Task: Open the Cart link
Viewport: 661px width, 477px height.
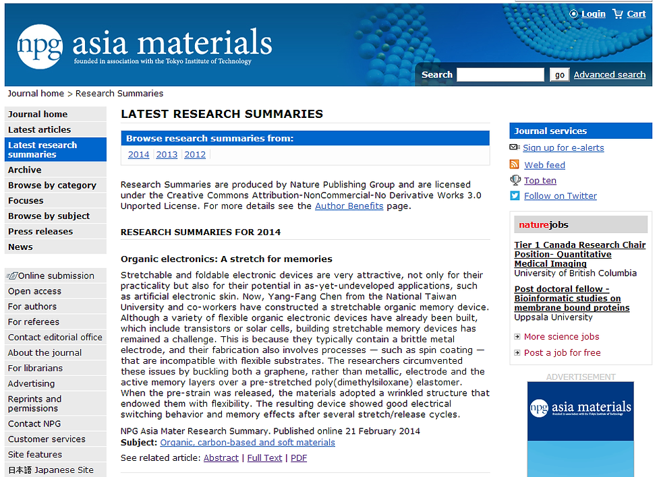Action: point(636,14)
